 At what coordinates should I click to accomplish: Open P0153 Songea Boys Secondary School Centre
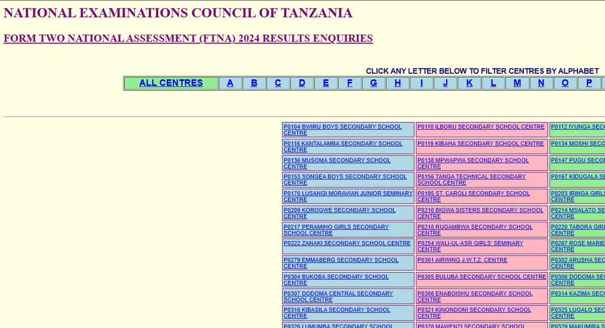pos(344,180)
